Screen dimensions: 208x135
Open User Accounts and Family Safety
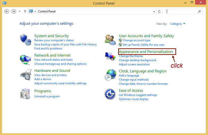tap(146, 36)
